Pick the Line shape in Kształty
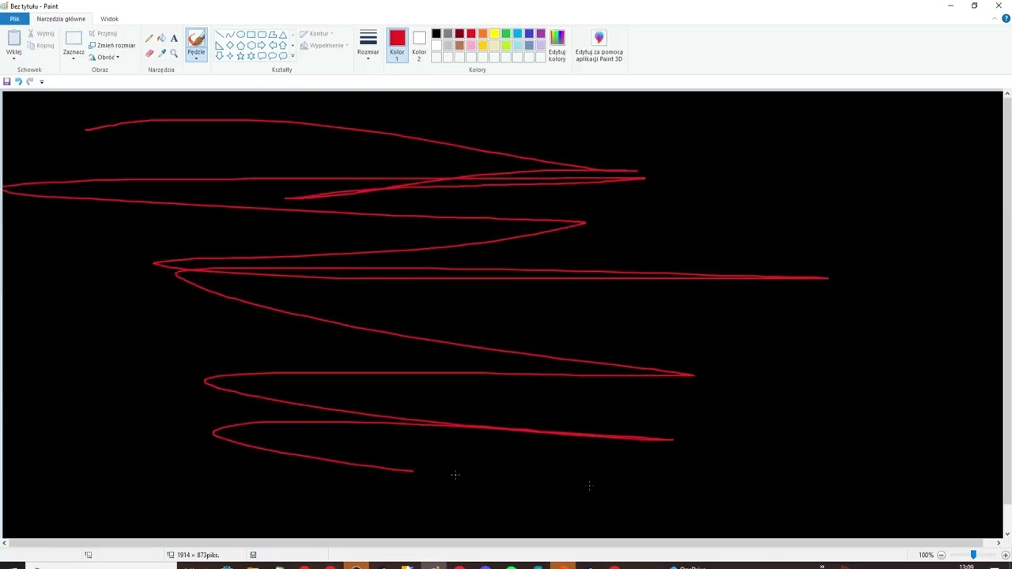1012x569 pixels. 219,35
